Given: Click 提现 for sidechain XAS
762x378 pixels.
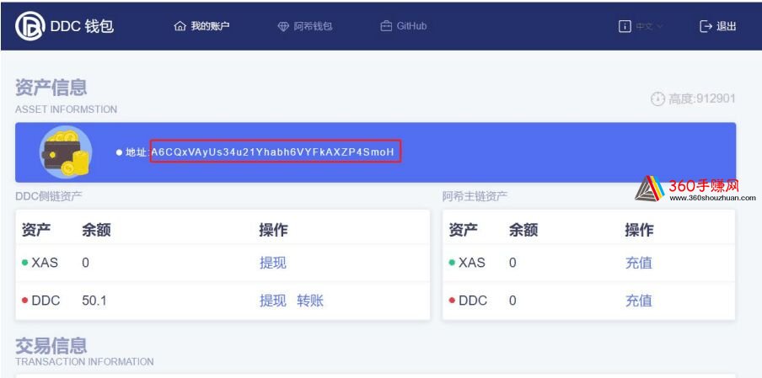Looking at the screenshot, I should click(273, 263).
